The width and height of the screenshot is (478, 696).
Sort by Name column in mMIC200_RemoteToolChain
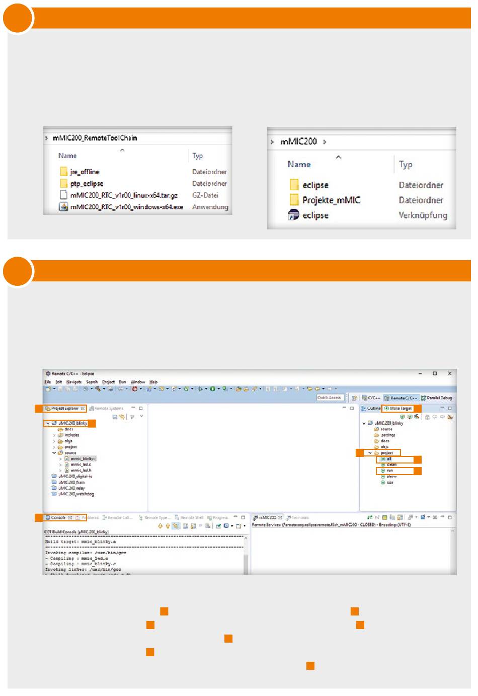(67, 156)
